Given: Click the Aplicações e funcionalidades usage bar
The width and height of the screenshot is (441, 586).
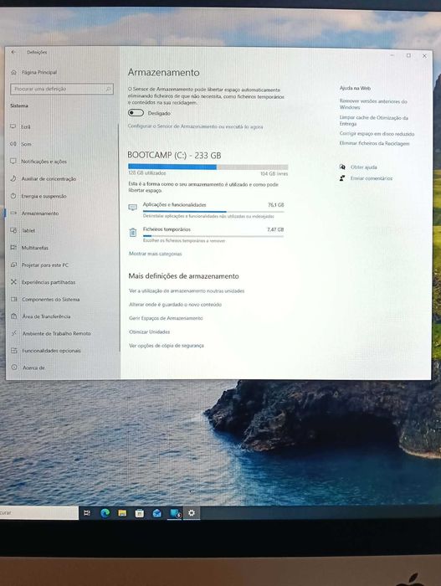Looking at the screenshot, I should 213,212.
